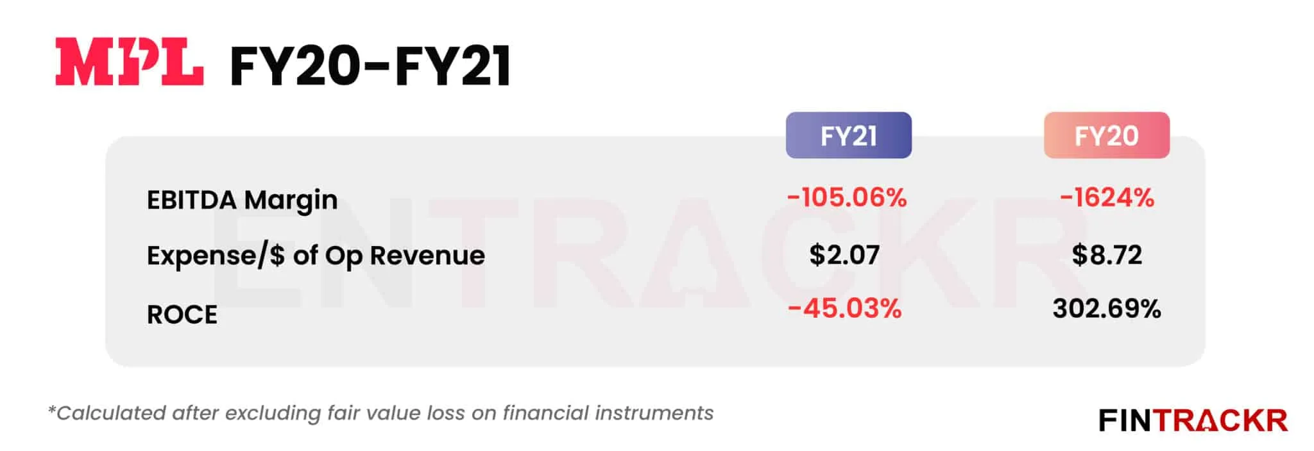The height and width of the screenshot is (451, 1314).
Task: Click the Expense/$ of Op Revenue label
Action: pos(316,255)
